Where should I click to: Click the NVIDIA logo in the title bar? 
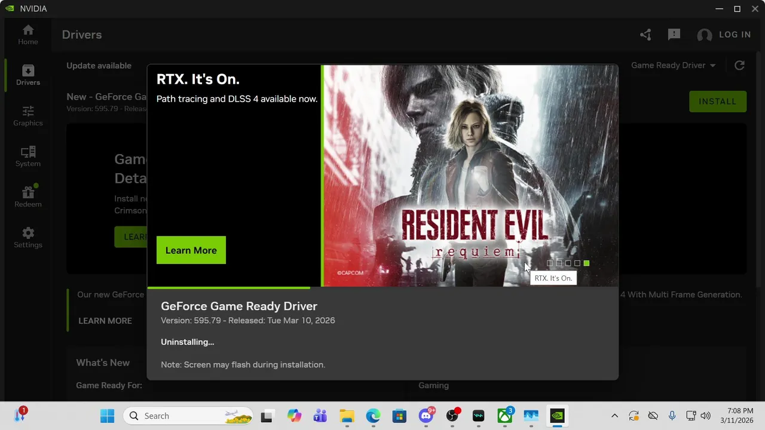coord(10,8)
